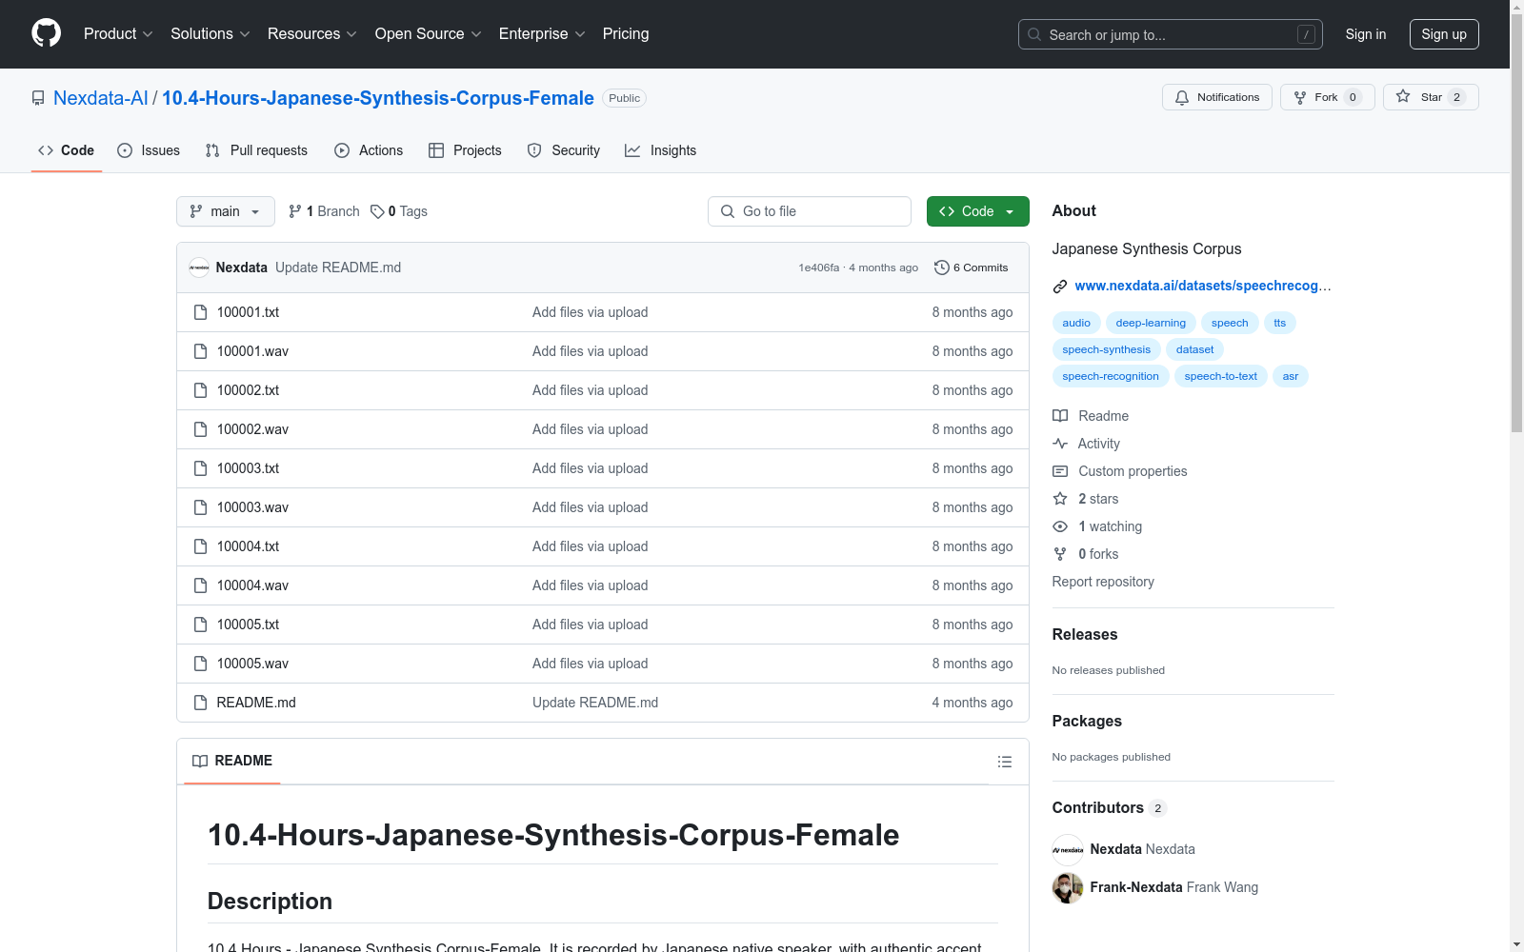Switch to the Actions tab
This screenshot has width=1524, height=952.
pos(369,150)
